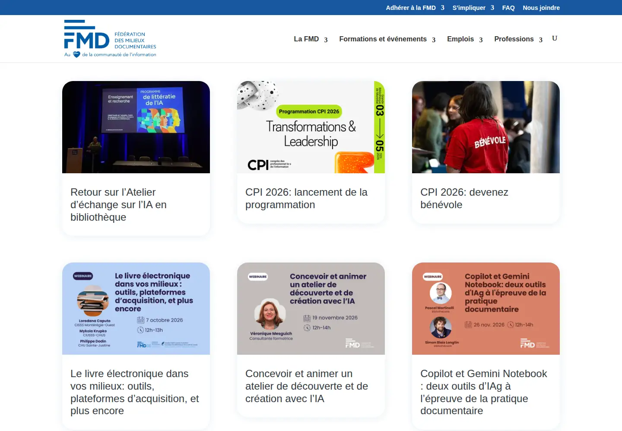The width and height of the screenshot is (622, 431).
Task: Click the blue livre électronique webinar image
Action: coord(136,309)
